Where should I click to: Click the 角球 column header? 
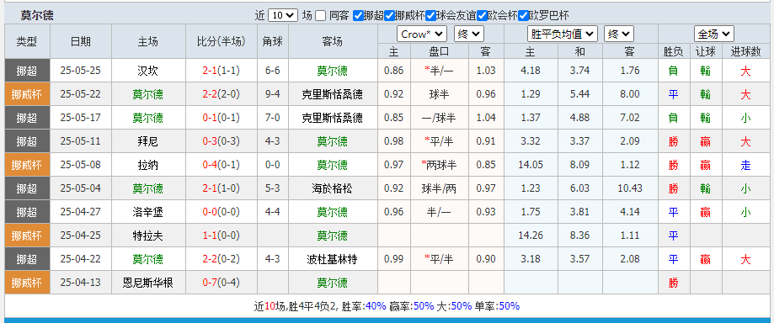[273, 41]
